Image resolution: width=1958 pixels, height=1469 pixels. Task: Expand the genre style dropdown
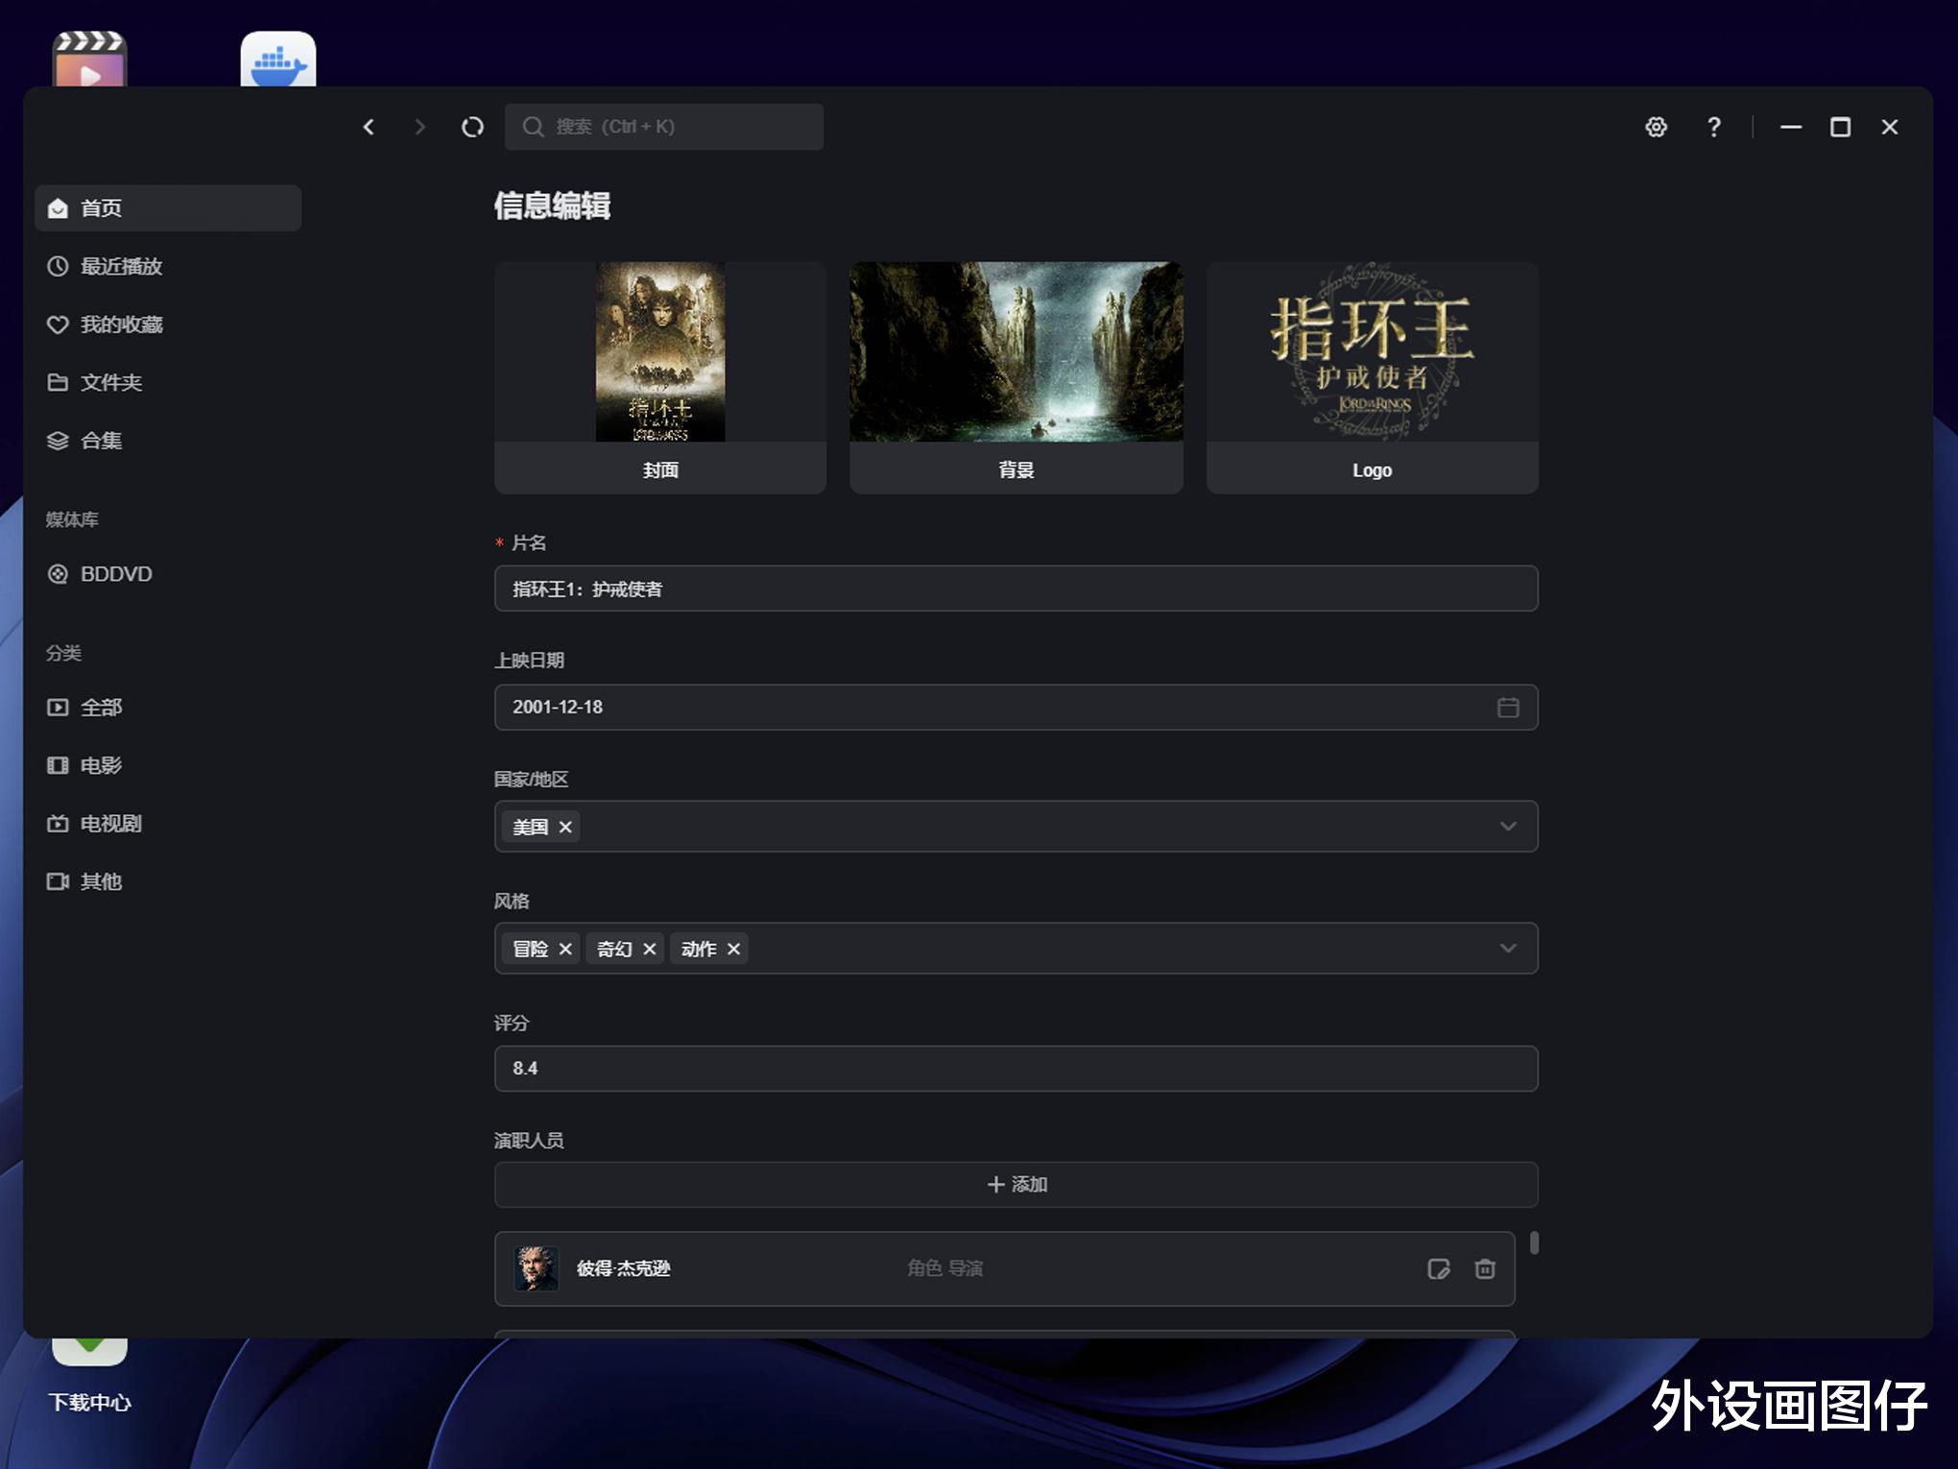coord(1508,949)
